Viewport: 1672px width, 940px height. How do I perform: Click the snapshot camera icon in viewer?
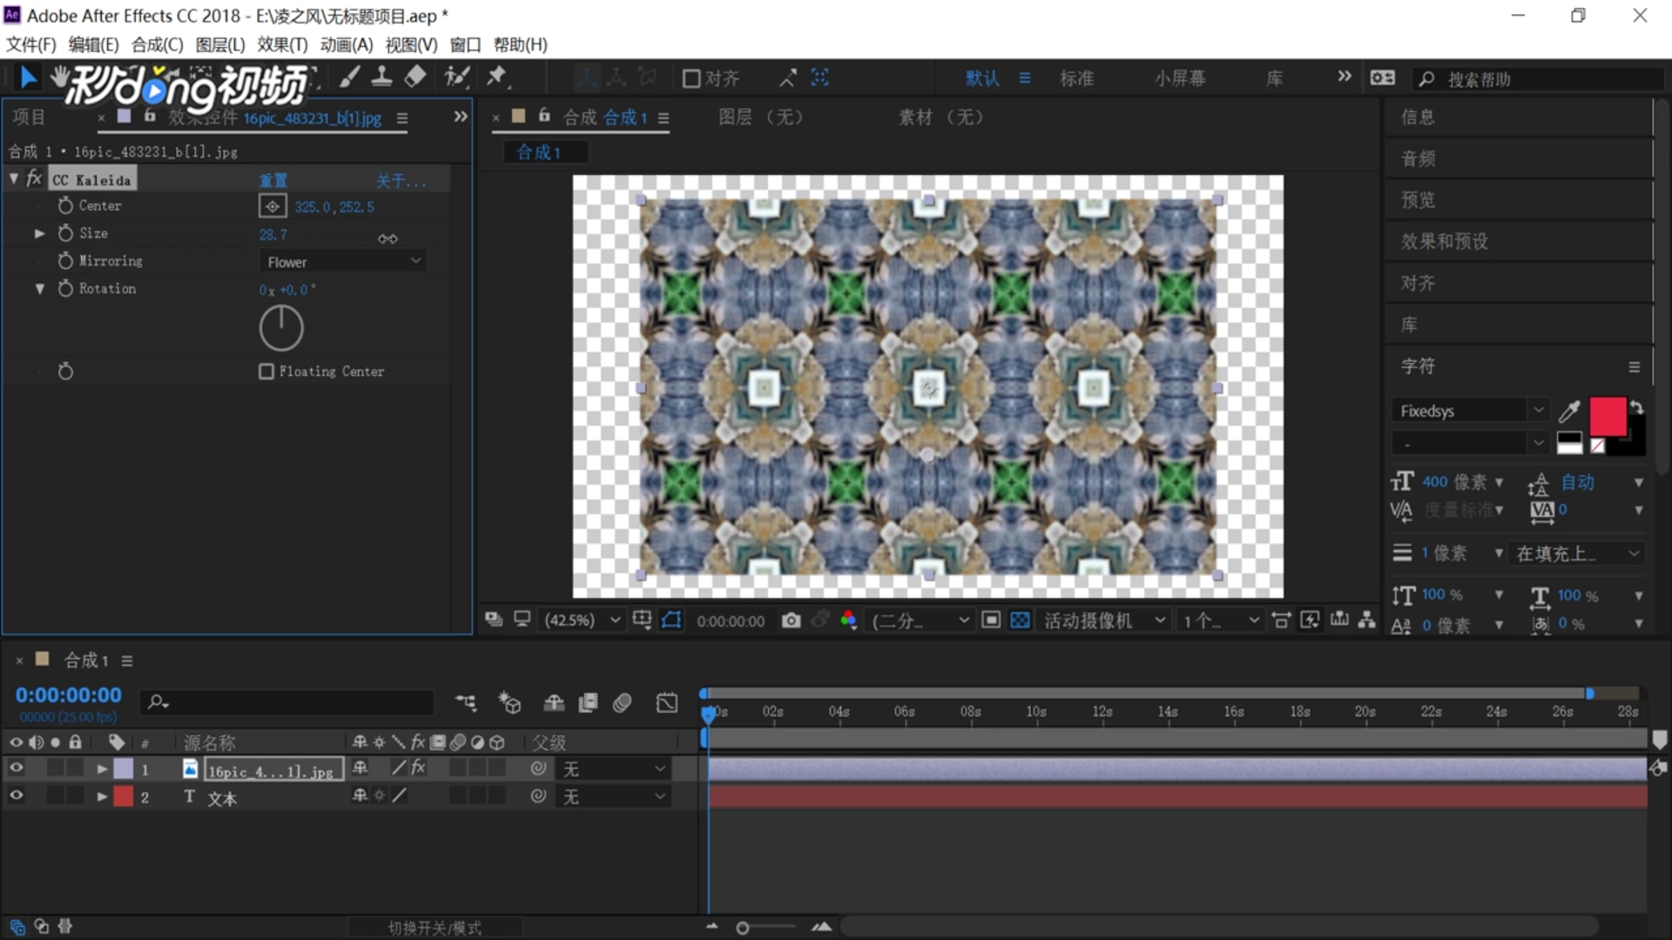[791, 620]
